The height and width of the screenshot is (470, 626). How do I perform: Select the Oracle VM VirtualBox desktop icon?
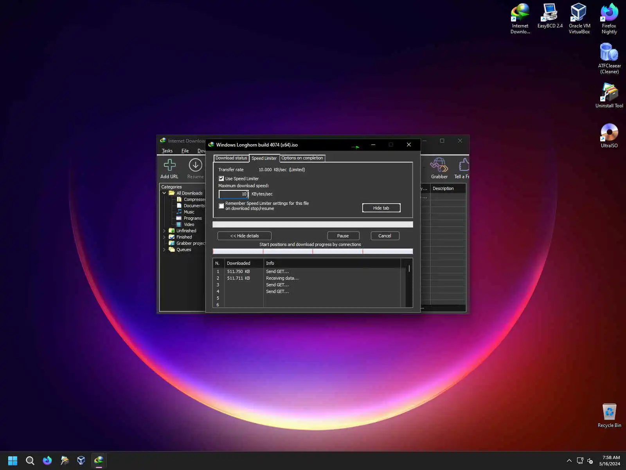[579, 19]
